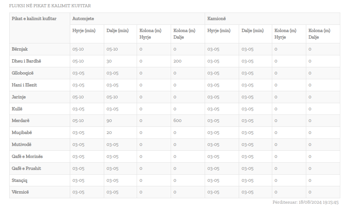
Task: Click the 30 minutes exit value for Dheu i Bardhë
Action: coord(109,61)
